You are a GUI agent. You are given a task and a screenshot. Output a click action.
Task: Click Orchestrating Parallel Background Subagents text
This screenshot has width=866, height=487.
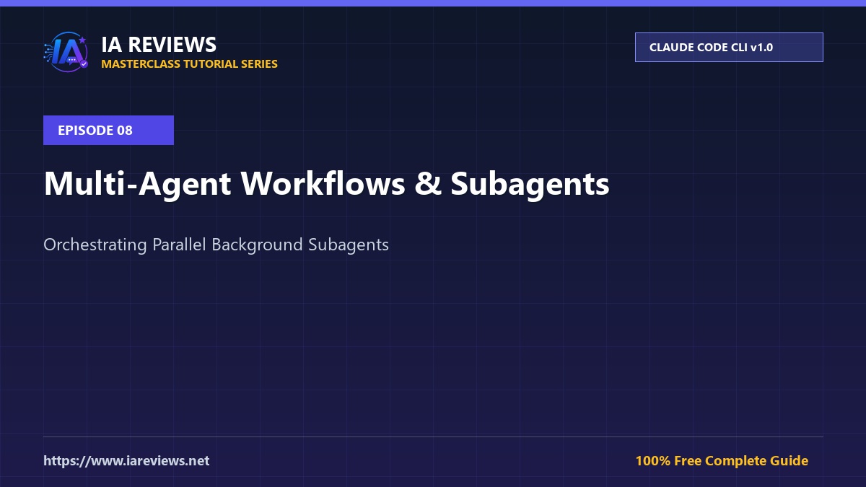coord(216,245)
